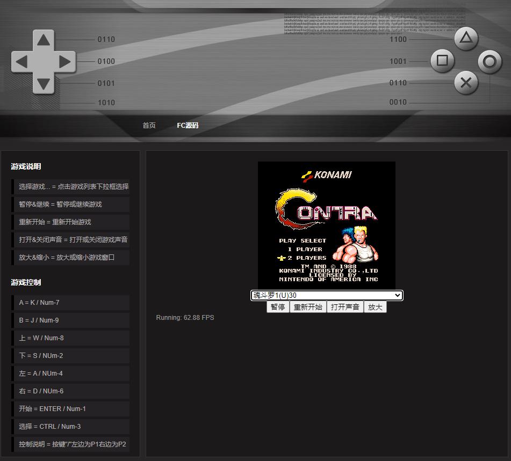Click the 下 = S / NUm-2 row
Image resolution: width=511 pixels, height=461 pixels.
click(70, 355)
